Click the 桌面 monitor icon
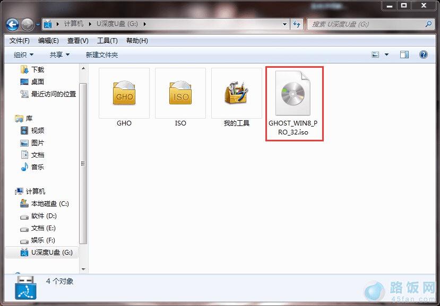This screenshot has width=440, height=306. pos(24,82)
